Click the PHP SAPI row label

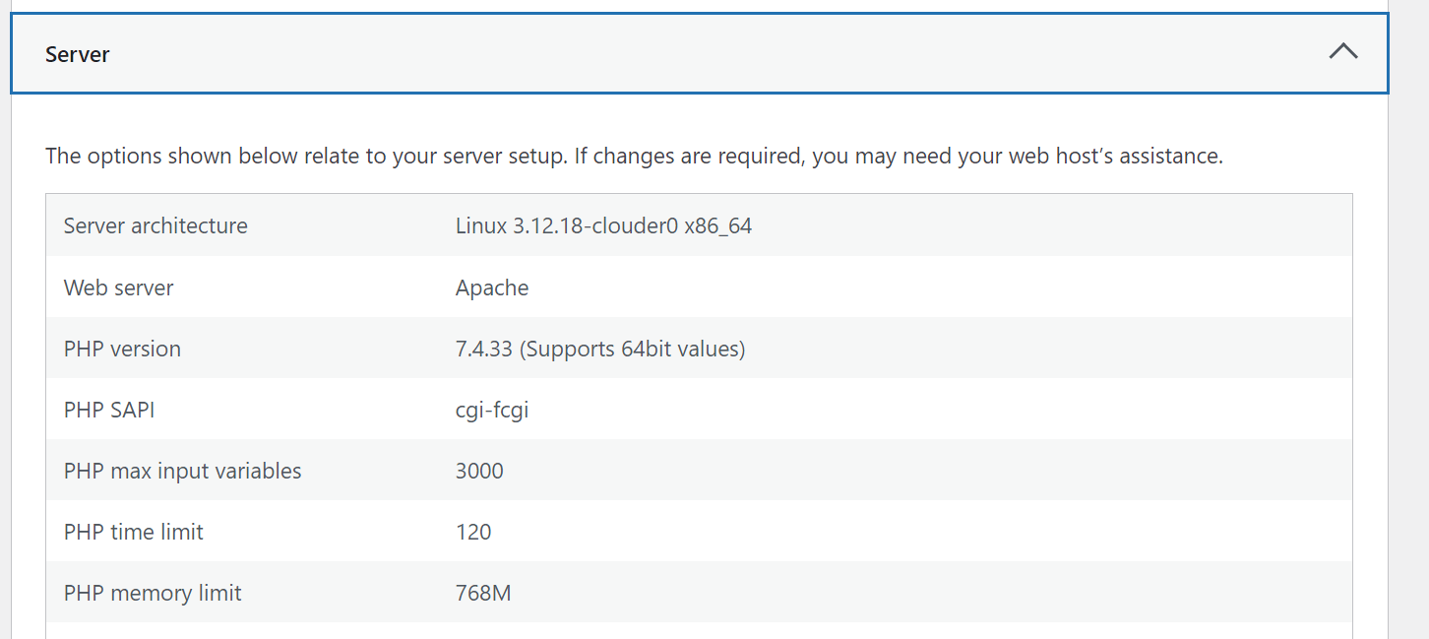[x=109, y=410]
